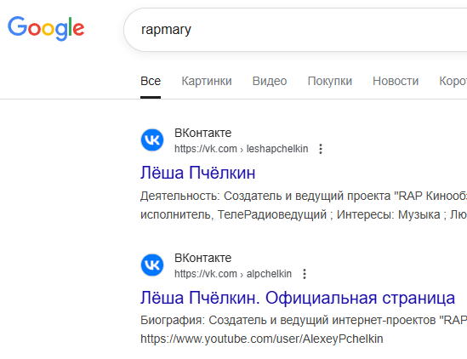Switch to the Видео tab
The height and width of the screenshot is (359, 467).
tap(270, 82)
